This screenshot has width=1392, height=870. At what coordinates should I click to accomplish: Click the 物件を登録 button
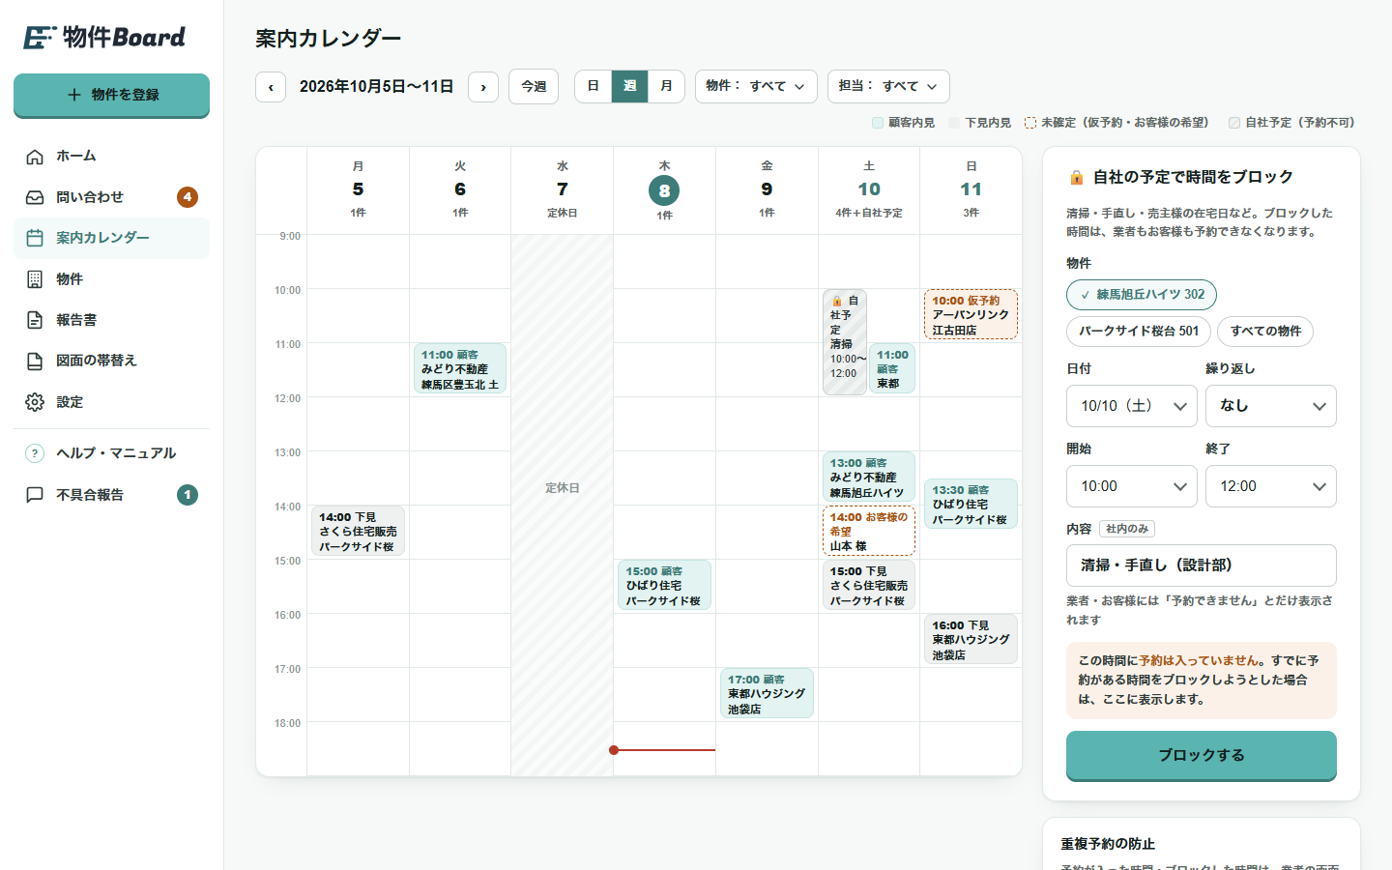click(x=111, y=95)
